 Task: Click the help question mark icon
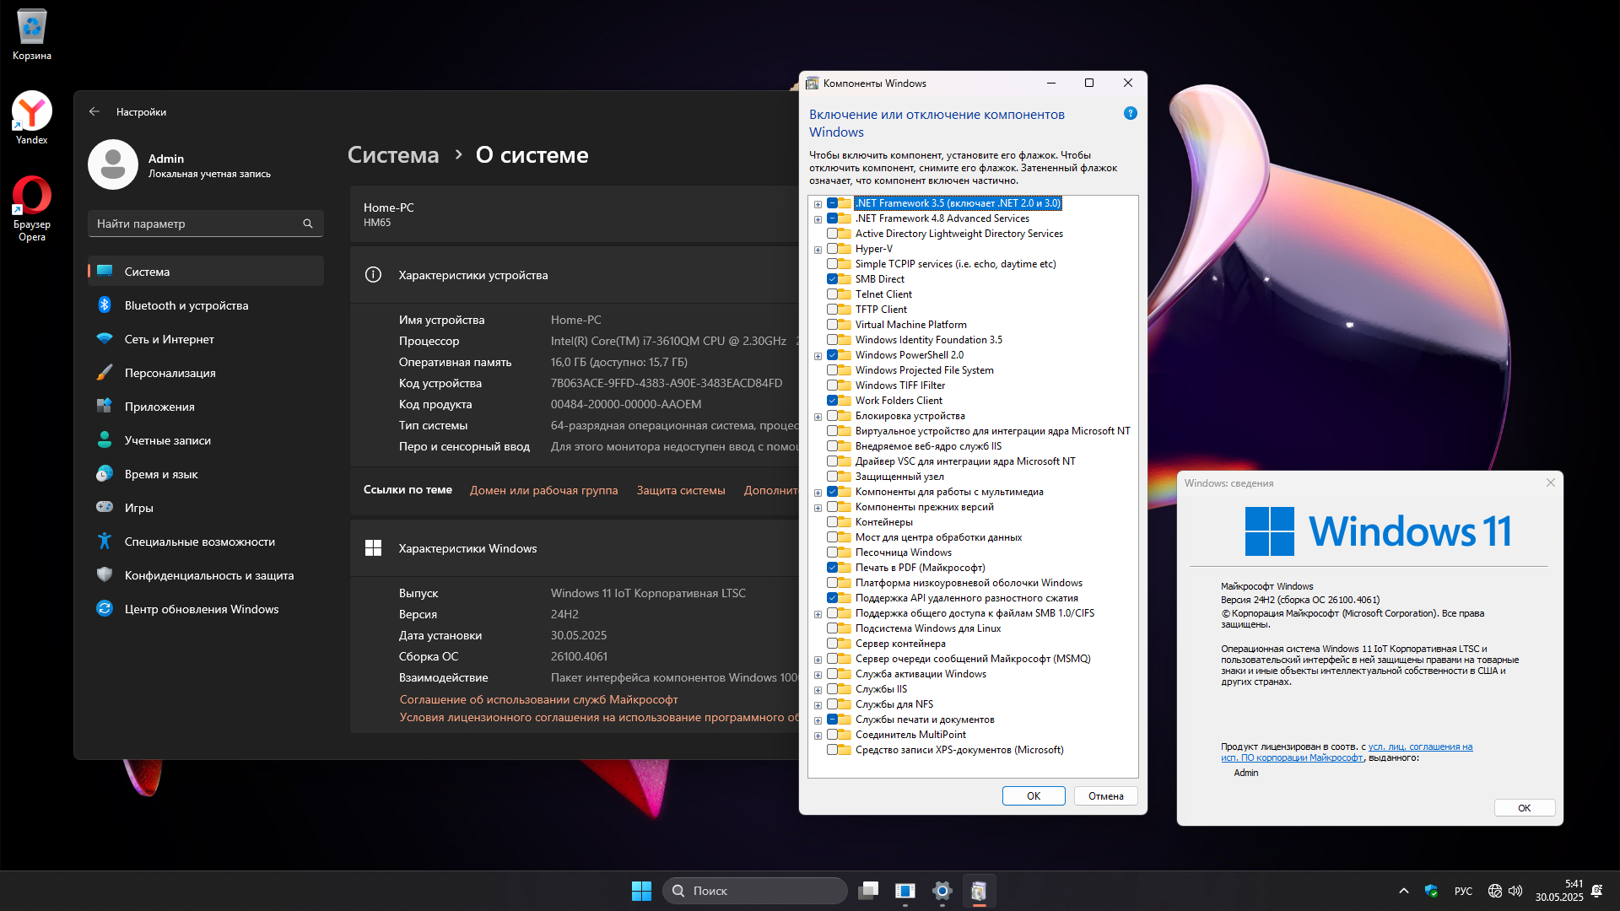(1130, 114)
